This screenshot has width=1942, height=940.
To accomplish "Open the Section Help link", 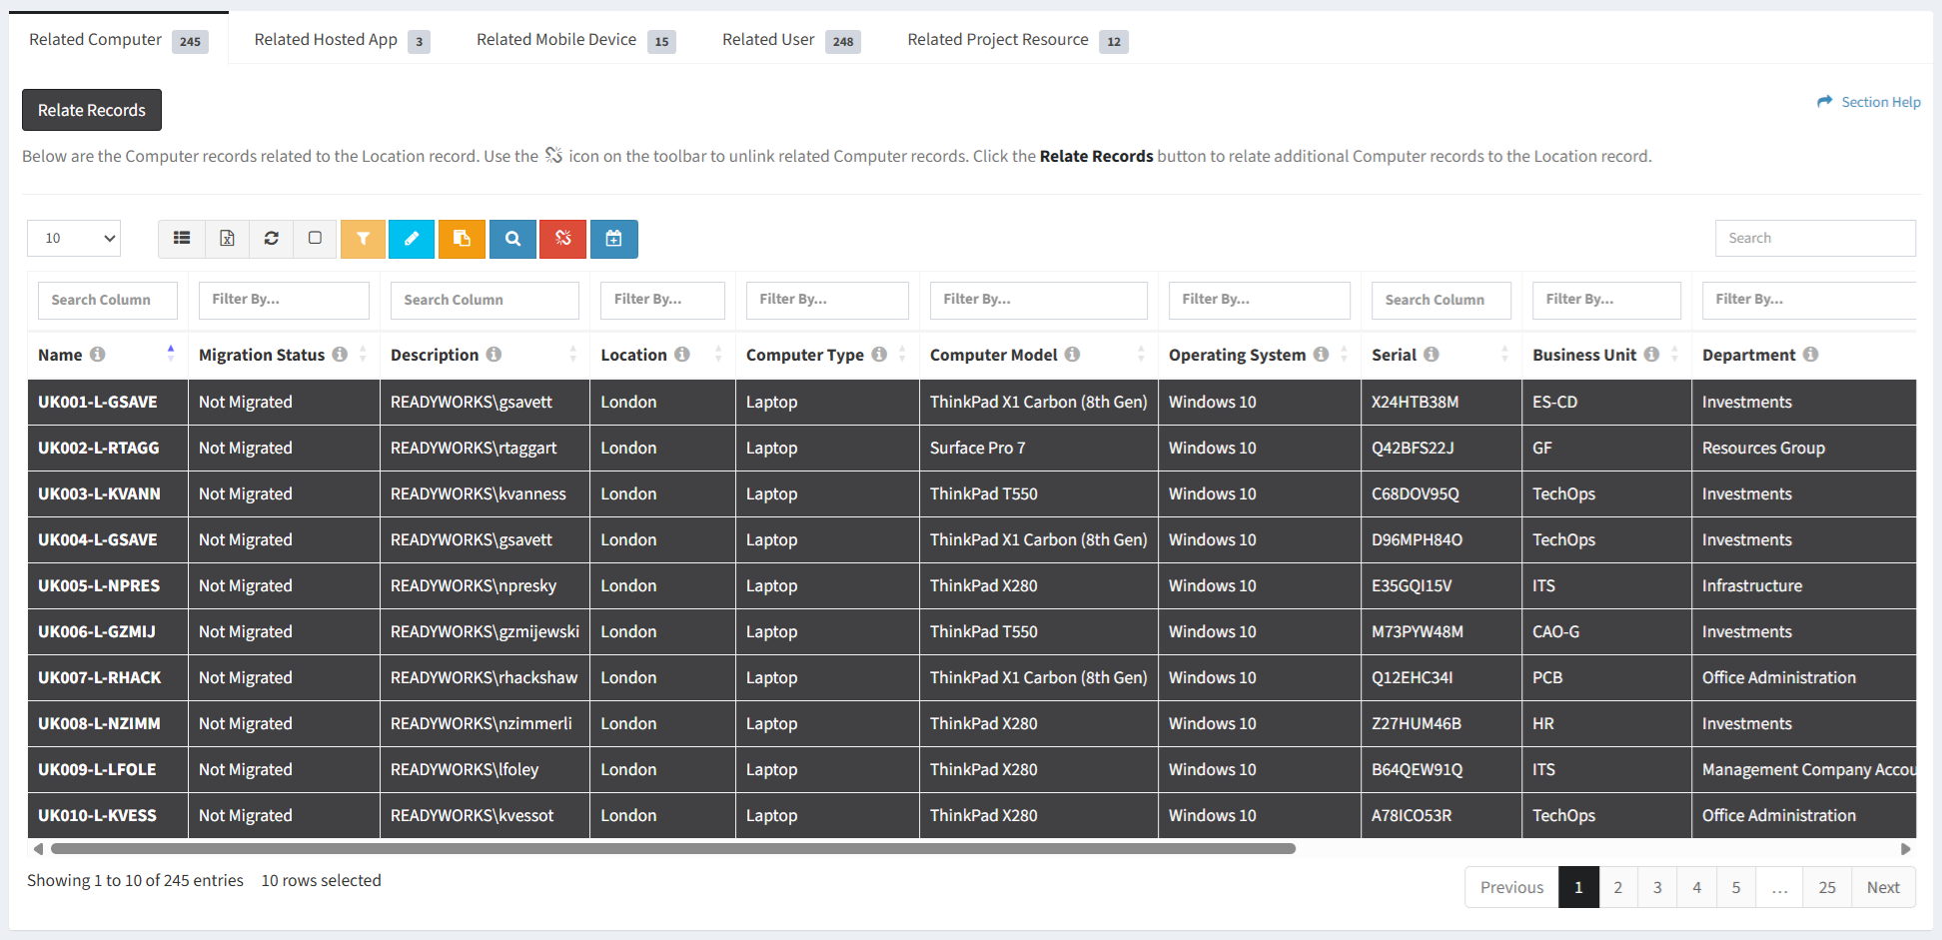I will coord(1869,102).
